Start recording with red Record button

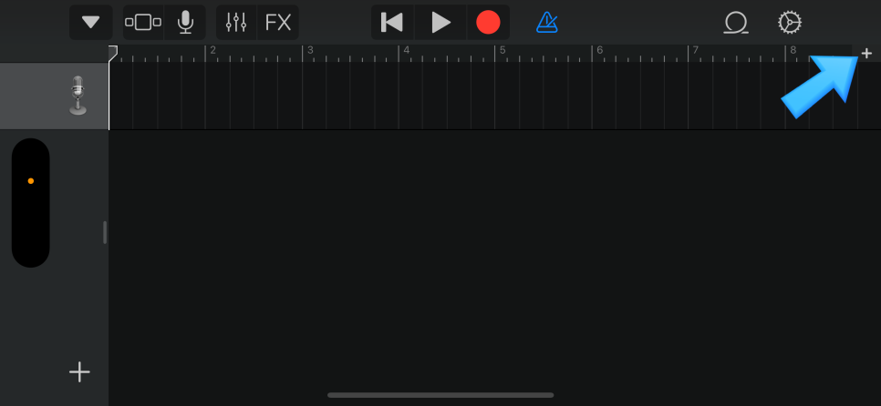488,23
